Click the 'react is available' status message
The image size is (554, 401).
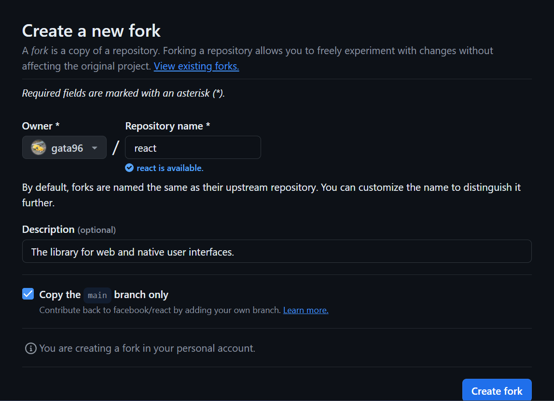click(x=170, y=168)
